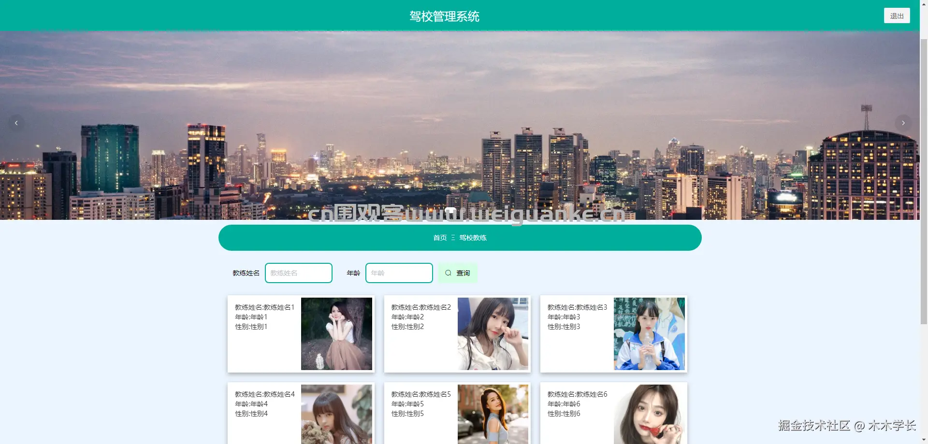Click text 性别:性别6
Viewport: 928px width, 444px height.
tap(564, 414)
